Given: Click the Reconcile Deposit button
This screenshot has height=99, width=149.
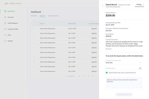Looking at the screenshot, I should pyautogui.click(x=124, y=94).
